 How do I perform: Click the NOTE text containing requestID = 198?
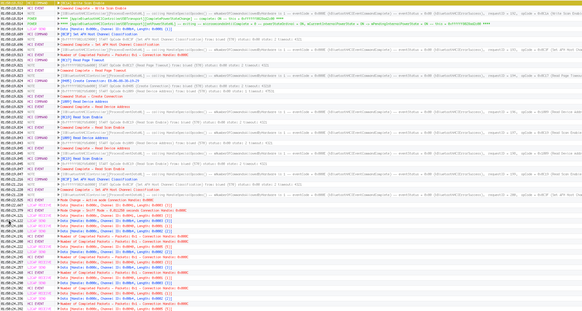(321, 153)
